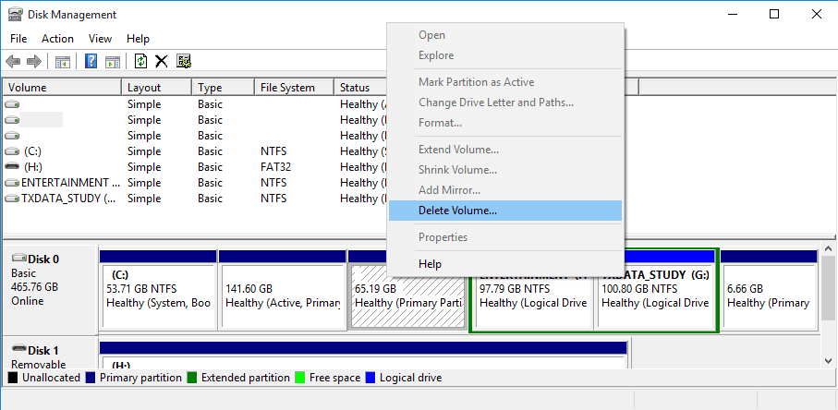Sort by the Type column header
This screenshot has height=410, width=838.
(223, 88)
